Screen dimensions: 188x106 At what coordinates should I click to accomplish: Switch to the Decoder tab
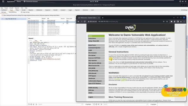56,10
